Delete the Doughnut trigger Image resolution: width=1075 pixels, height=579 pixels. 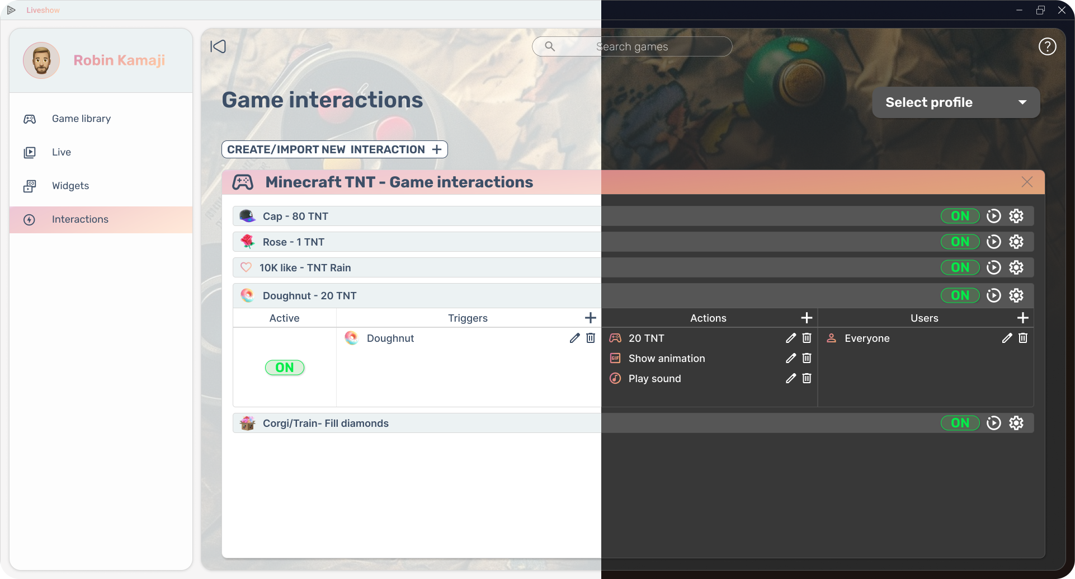point(591,338)
